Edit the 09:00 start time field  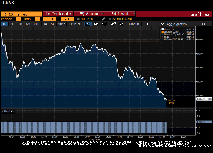(49, 19)
